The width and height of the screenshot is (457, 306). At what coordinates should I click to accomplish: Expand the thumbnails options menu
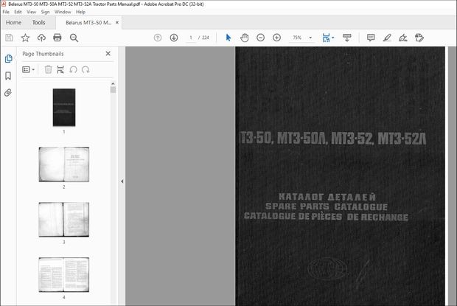pyautogui.click(x=28, y=69)
